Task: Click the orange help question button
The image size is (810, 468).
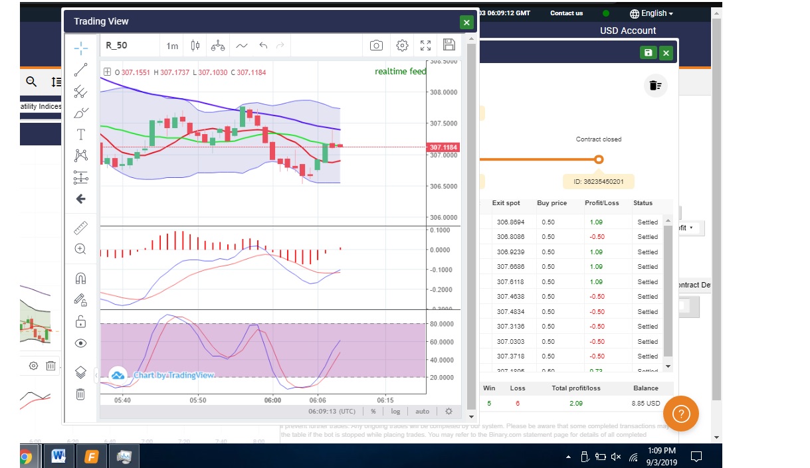Action: pyautogui.click(x=680, y=414)
